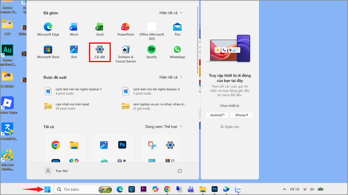Click the Start menu vertical scrollbar
The width and height of the screenshot is (348, 195).
[x=198, y=40]
